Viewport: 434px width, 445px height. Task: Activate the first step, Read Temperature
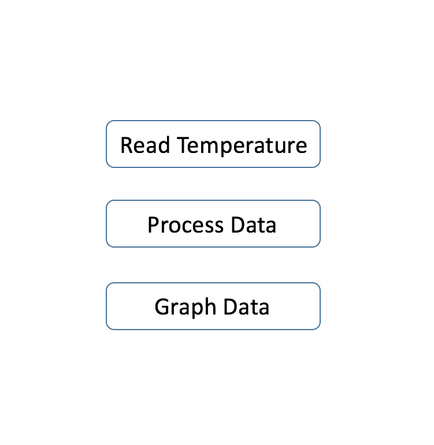pyautogui.click(x=213, y=144)
